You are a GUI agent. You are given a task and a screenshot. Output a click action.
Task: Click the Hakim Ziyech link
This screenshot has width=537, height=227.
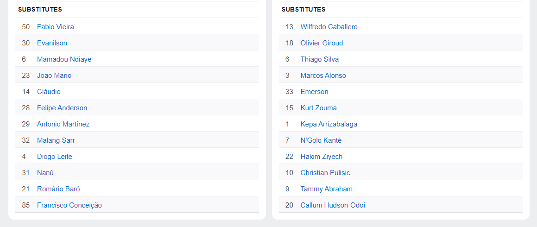[x=321, y=157]
